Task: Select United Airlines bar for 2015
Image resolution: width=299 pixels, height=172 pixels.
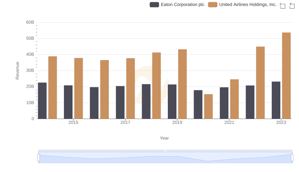Action: [x=78, y=88]
